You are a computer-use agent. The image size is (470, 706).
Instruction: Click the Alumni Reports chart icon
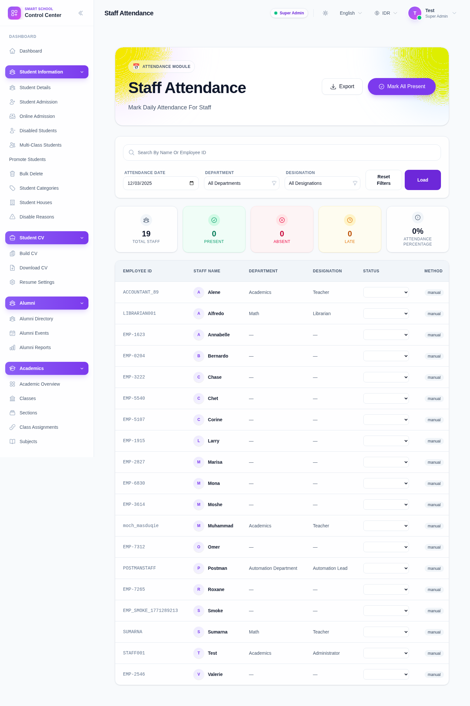coord(12,347)
